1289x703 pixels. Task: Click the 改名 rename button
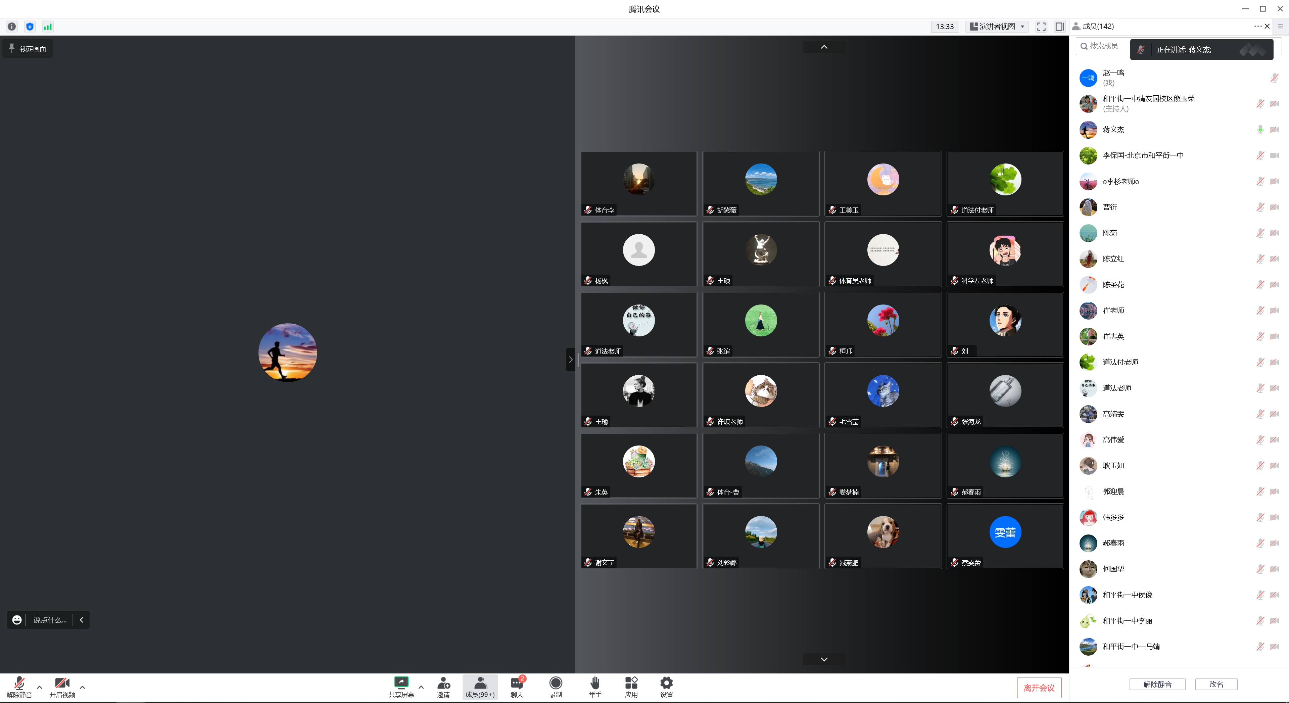(x=1215, y=684)
